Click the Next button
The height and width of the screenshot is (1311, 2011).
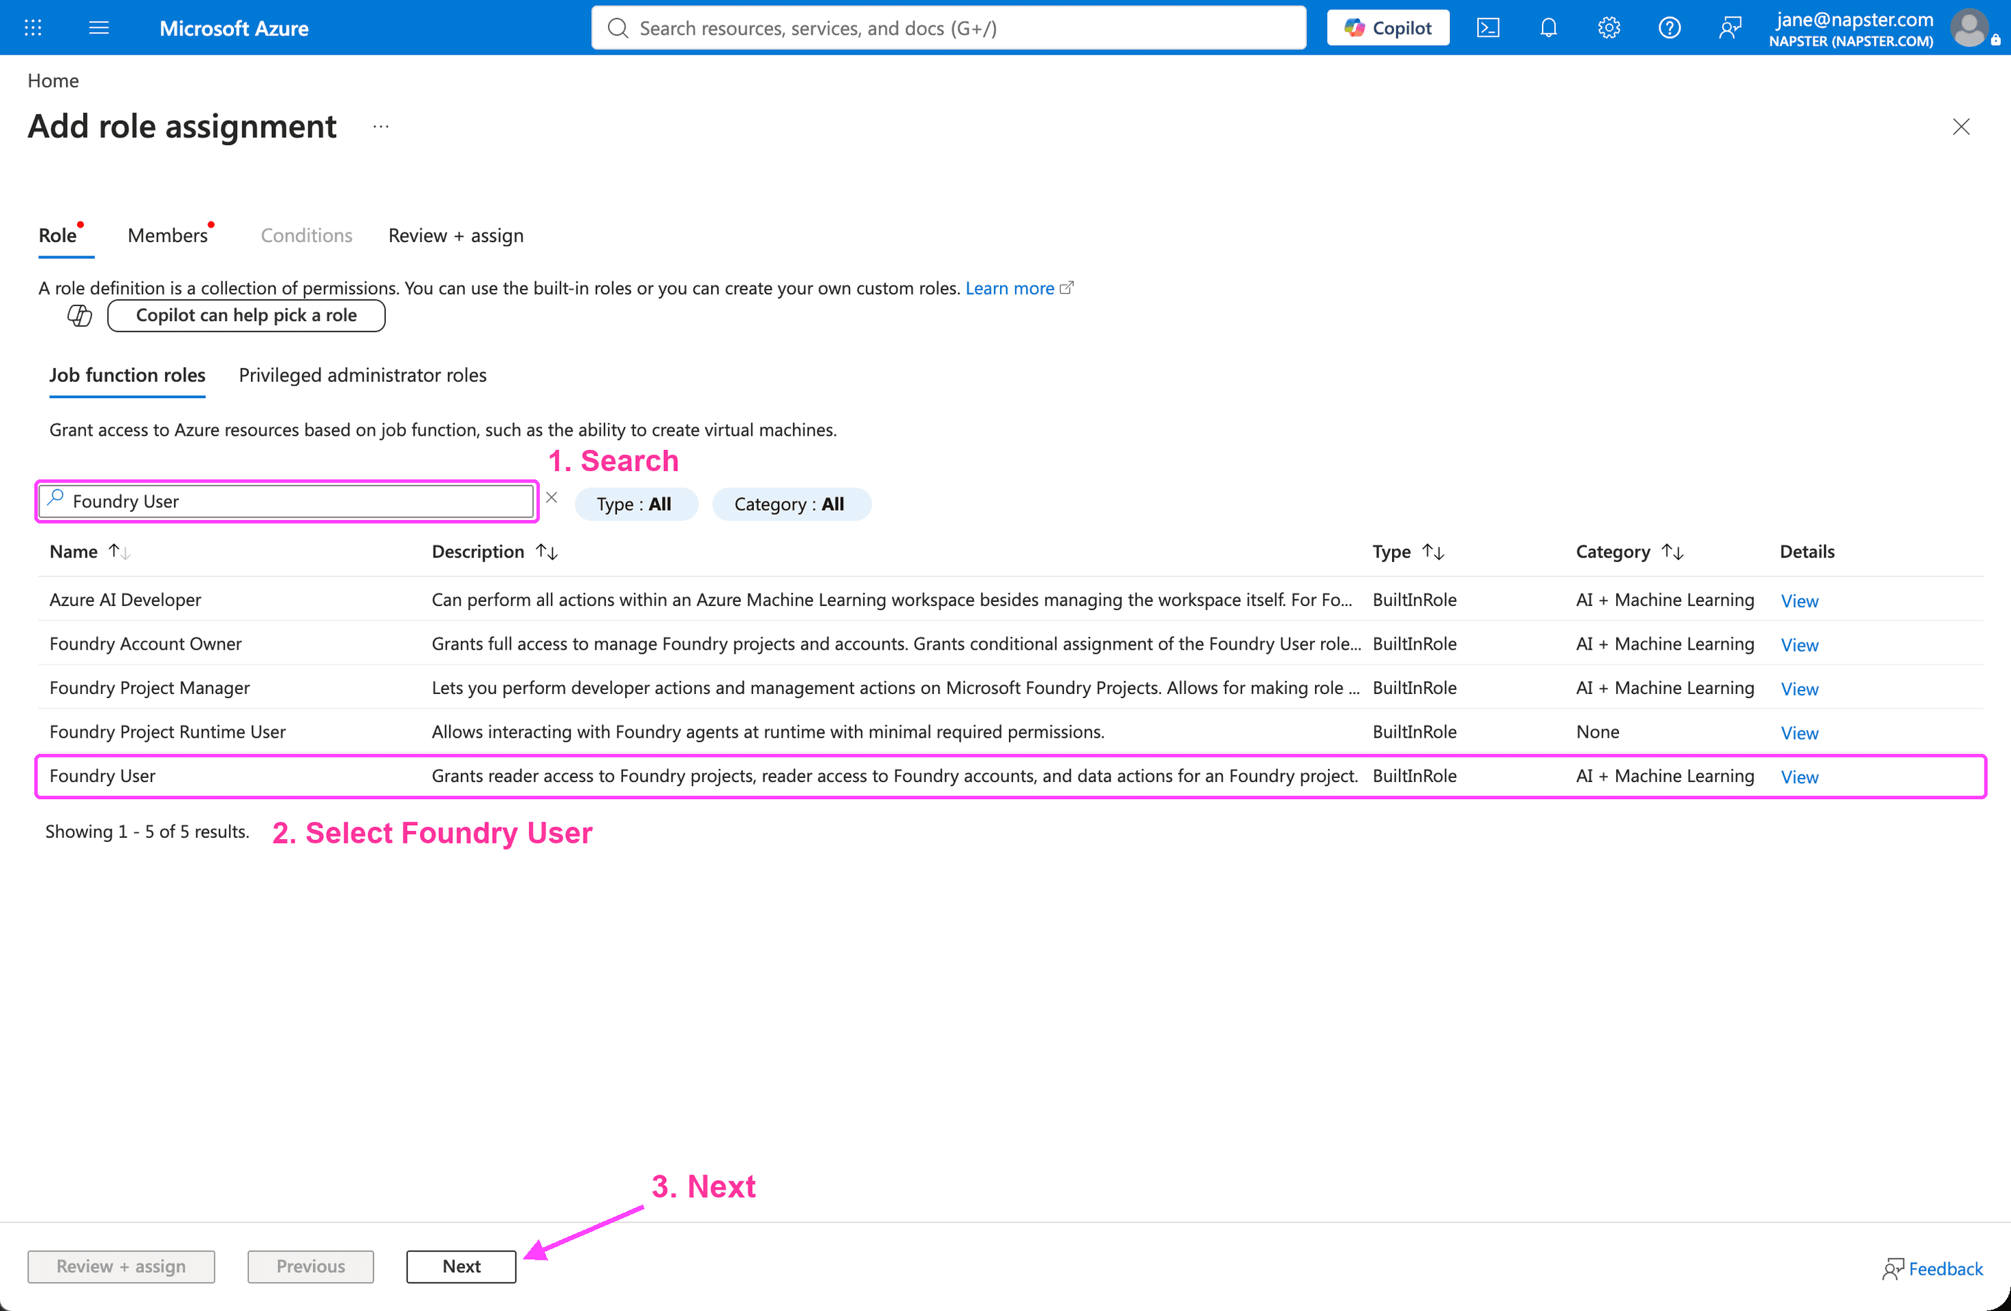(x=462, y=1266)
